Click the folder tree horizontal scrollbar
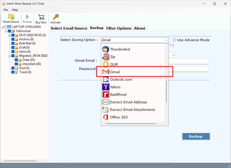This screenshot has width=231, height=168. (x=20, y=161)
